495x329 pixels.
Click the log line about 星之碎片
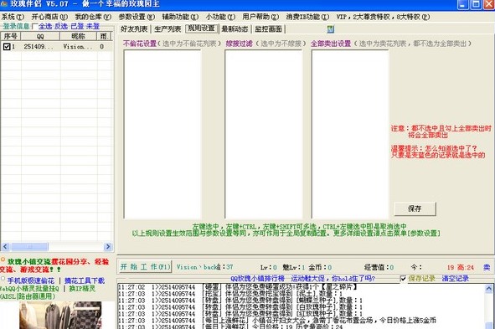[238, 287]
